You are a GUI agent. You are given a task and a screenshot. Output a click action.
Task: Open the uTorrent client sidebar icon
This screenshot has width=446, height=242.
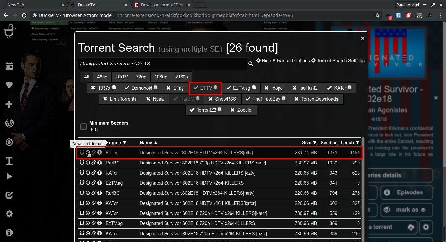point(9,123)
